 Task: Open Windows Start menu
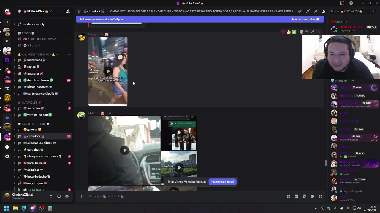6,208
